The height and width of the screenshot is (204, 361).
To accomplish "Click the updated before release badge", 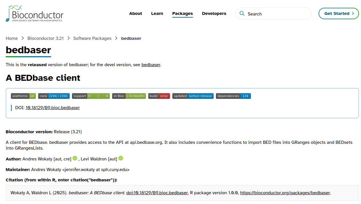I will click(x=193, y=96).
